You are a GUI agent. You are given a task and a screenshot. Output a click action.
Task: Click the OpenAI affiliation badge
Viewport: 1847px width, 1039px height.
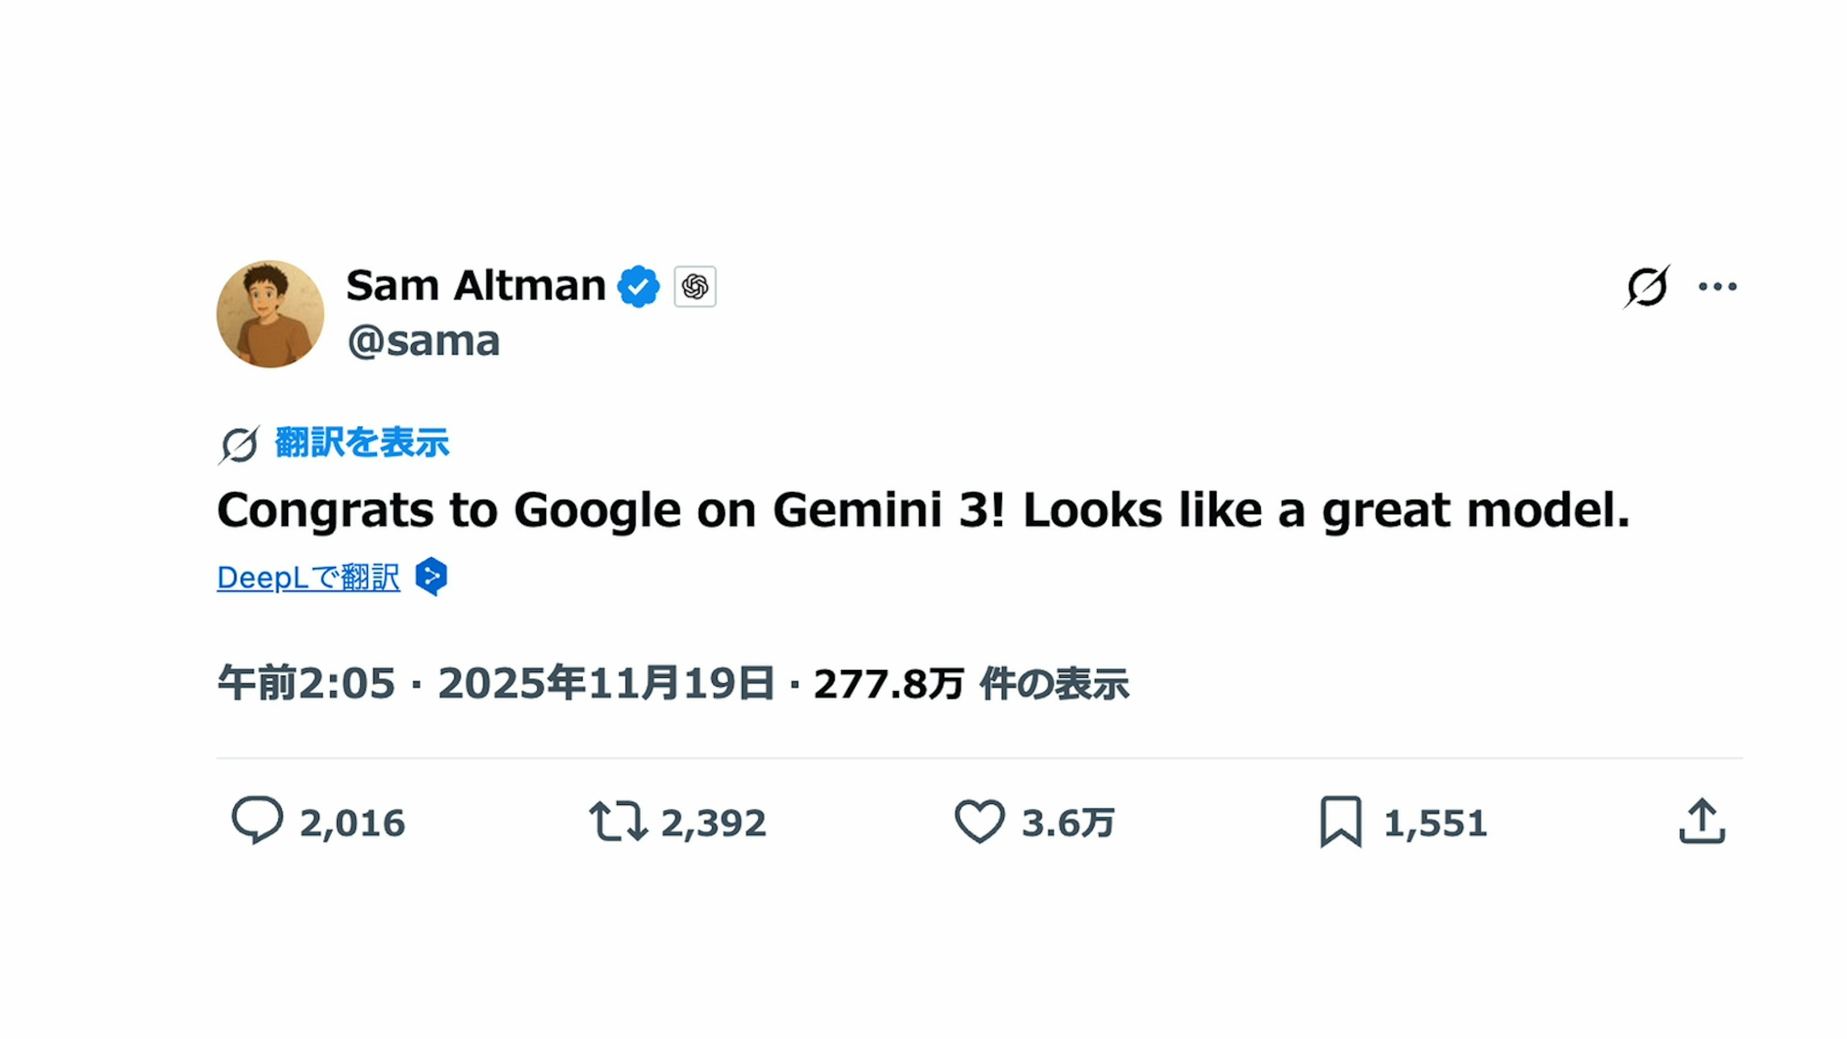tap(695, 287)
